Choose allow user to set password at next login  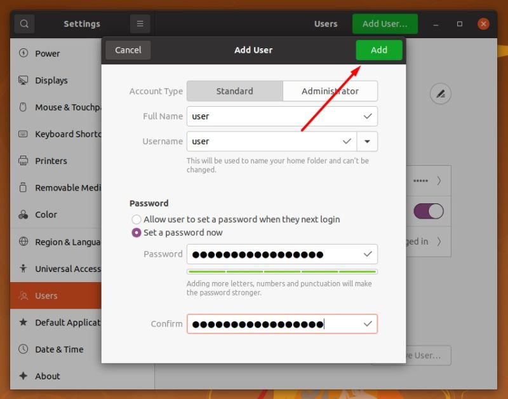(x=137, y=219)
